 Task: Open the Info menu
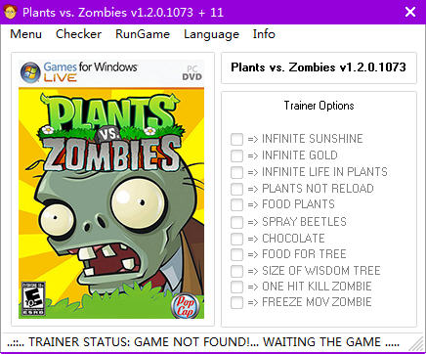point(264,34)
